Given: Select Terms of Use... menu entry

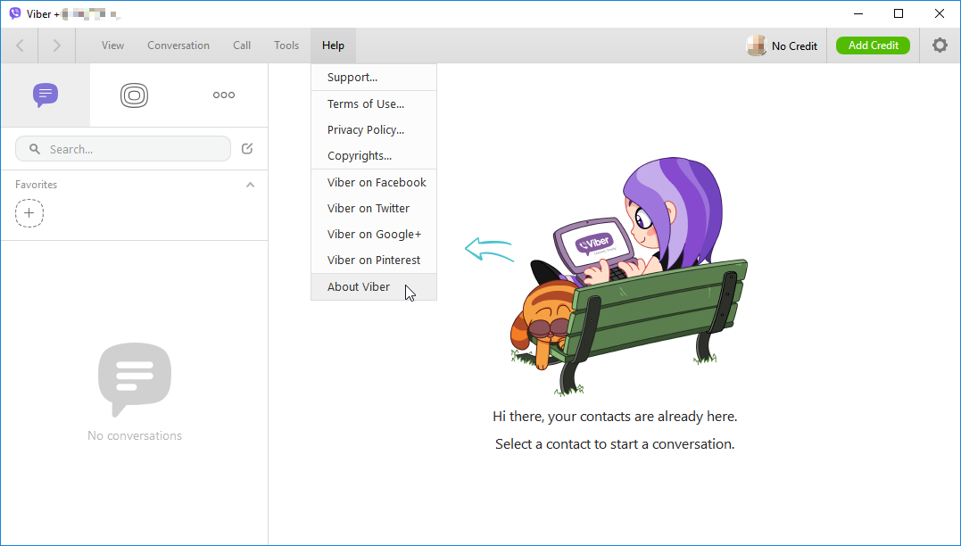Looking at the screenshot, I should pos(374,104).
